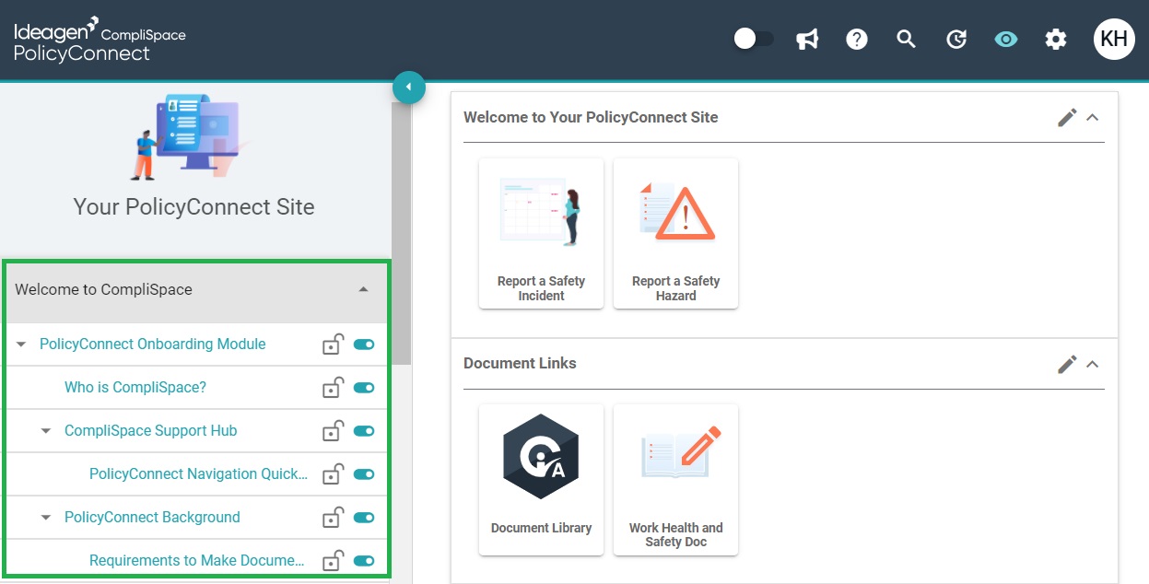The image size is (1149, 584).
Task: Toggle switch for PolicyConnect Background
Action: (x=364, y=518)
